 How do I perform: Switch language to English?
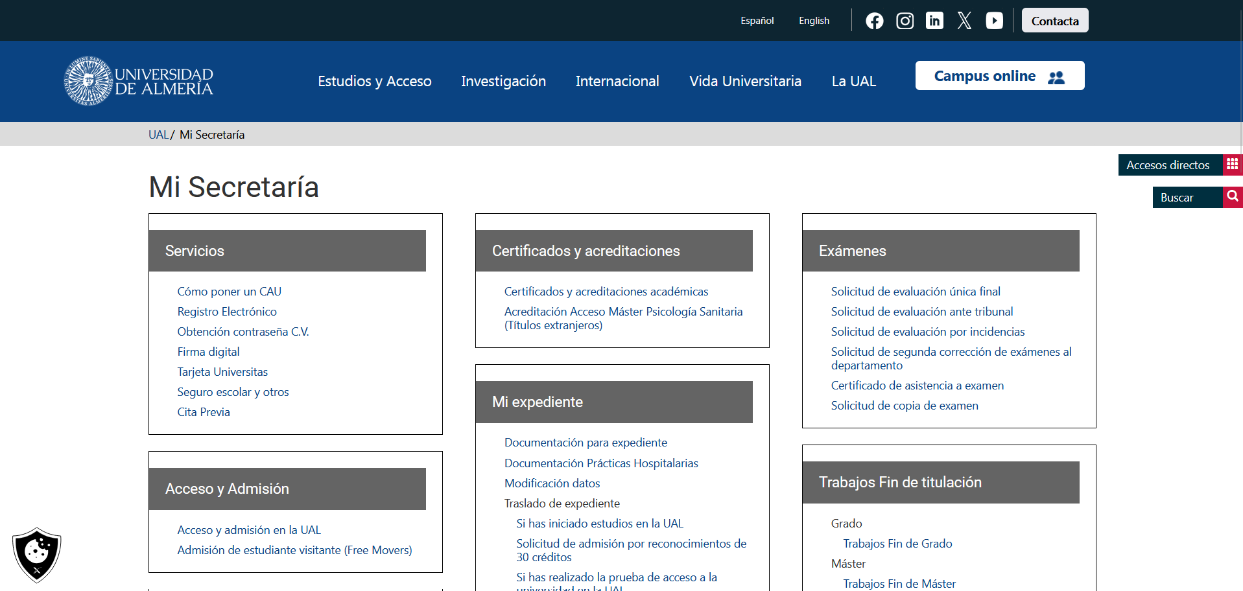click(814, 21)
